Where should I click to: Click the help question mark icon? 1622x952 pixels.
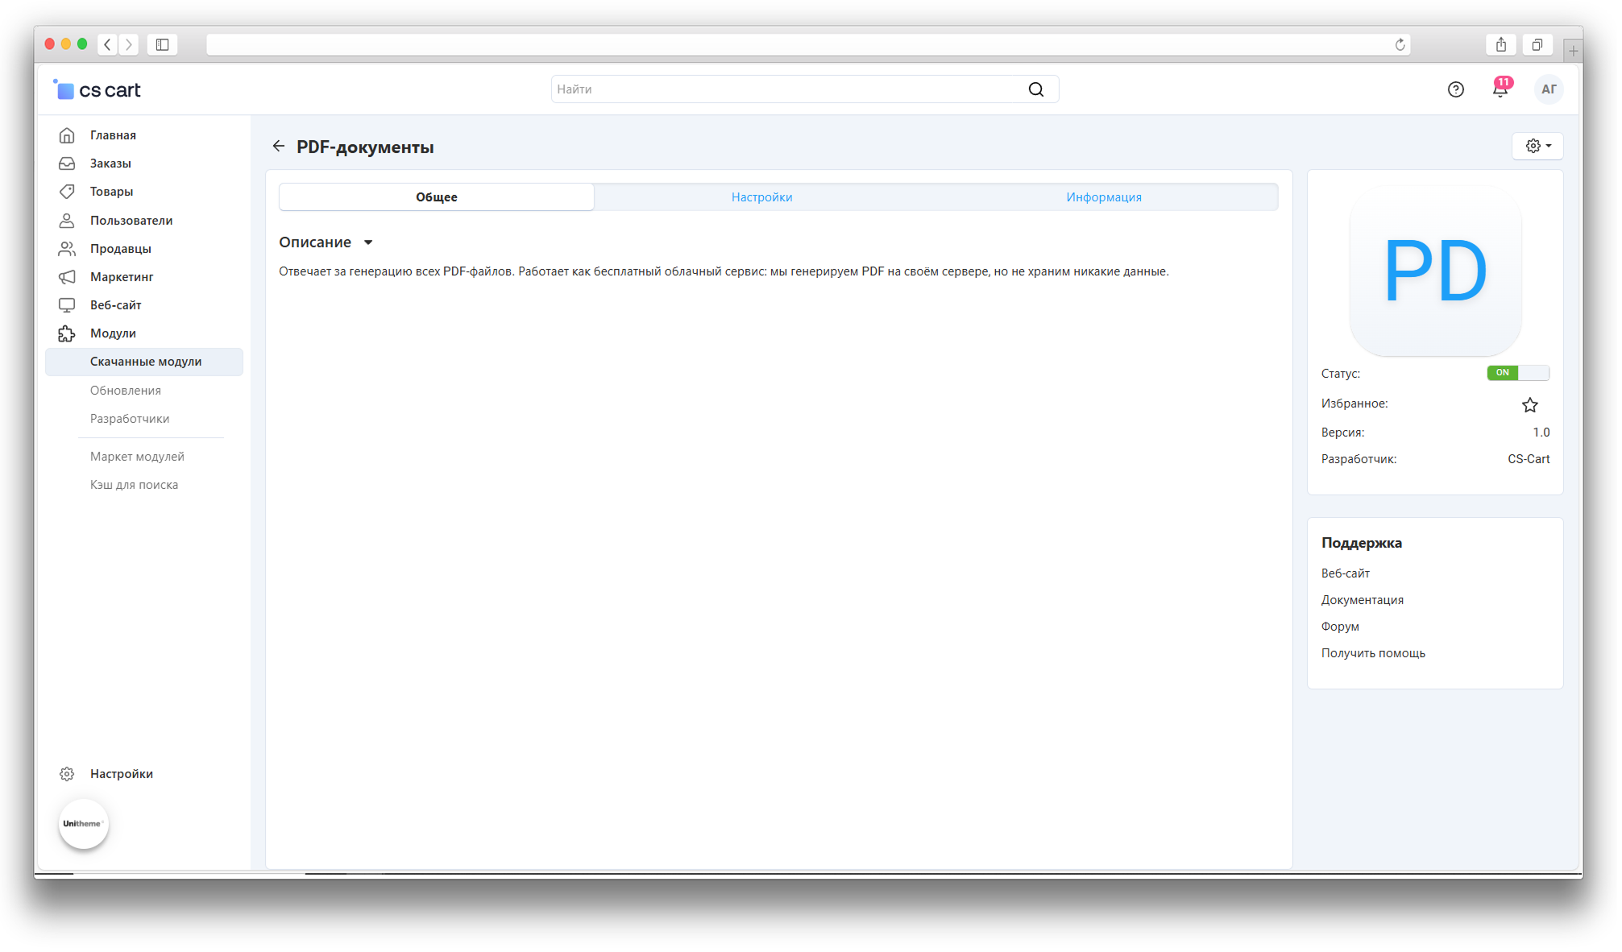(x=1455, y=89)
